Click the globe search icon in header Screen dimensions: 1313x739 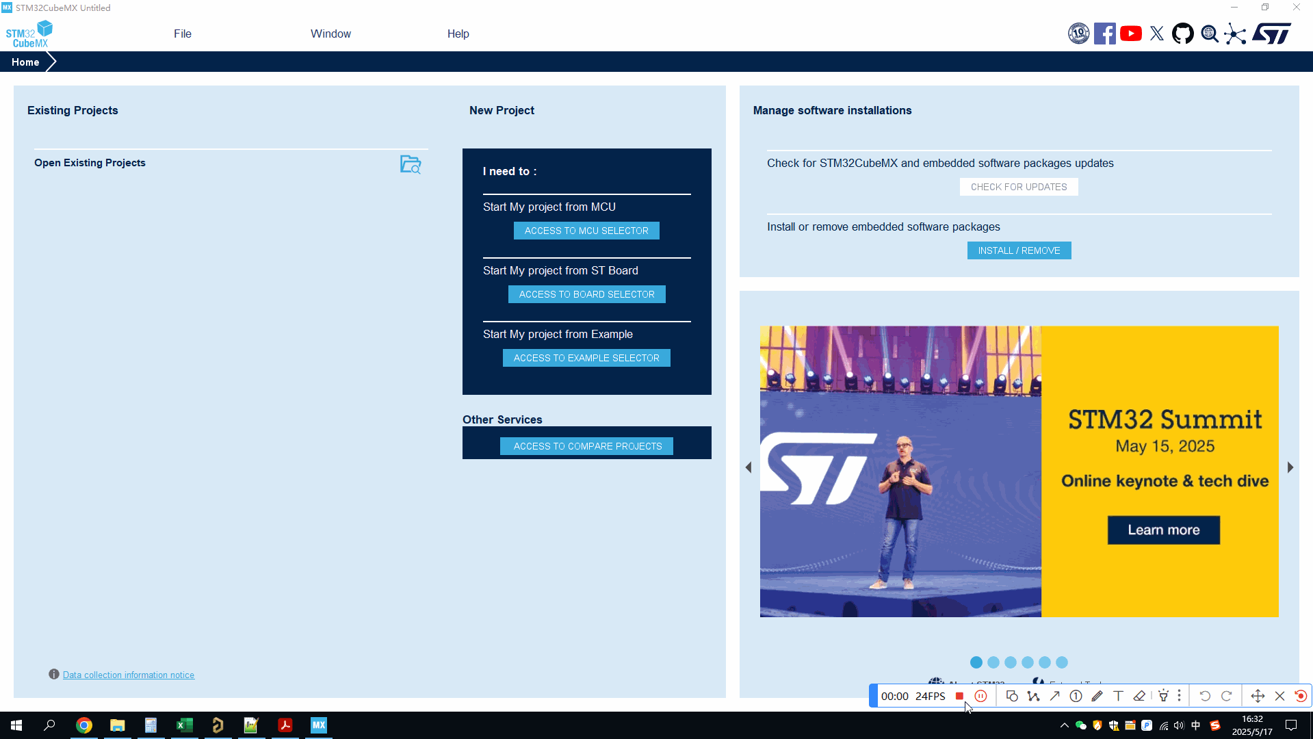coord(1210,34)
